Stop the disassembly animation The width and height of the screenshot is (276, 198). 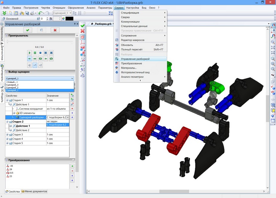(x=40, y=53)
